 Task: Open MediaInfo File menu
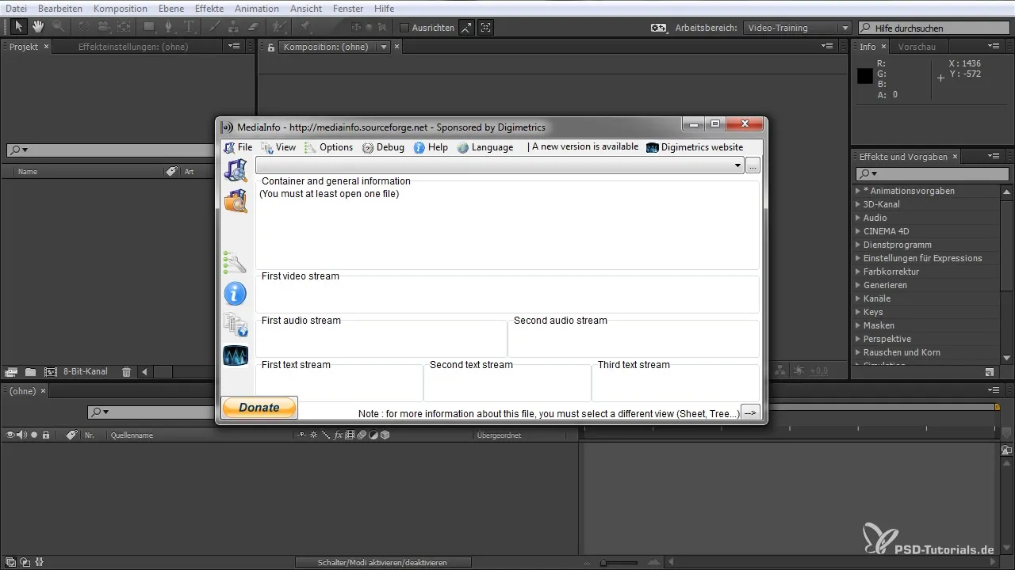pyautogui.click(x=238, y=147)
